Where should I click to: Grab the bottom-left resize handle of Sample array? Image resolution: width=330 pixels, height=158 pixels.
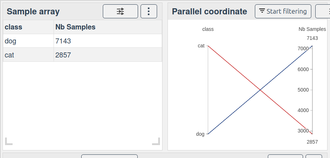pyautogui.click(x=9, y=141)
